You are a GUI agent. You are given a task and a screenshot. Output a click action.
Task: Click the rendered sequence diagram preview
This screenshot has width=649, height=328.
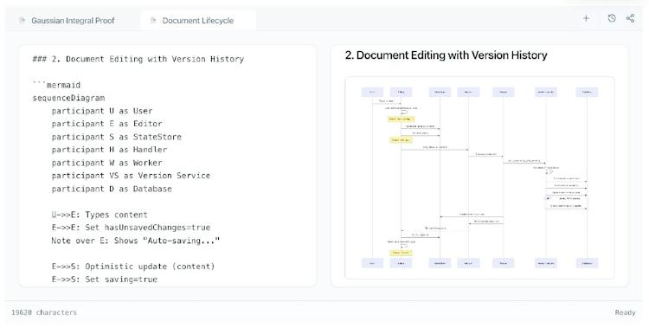click(479, 177)
